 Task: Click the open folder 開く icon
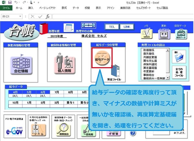coord(179,57)
